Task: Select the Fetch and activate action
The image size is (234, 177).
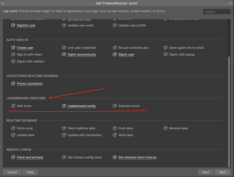Action: 30,157
